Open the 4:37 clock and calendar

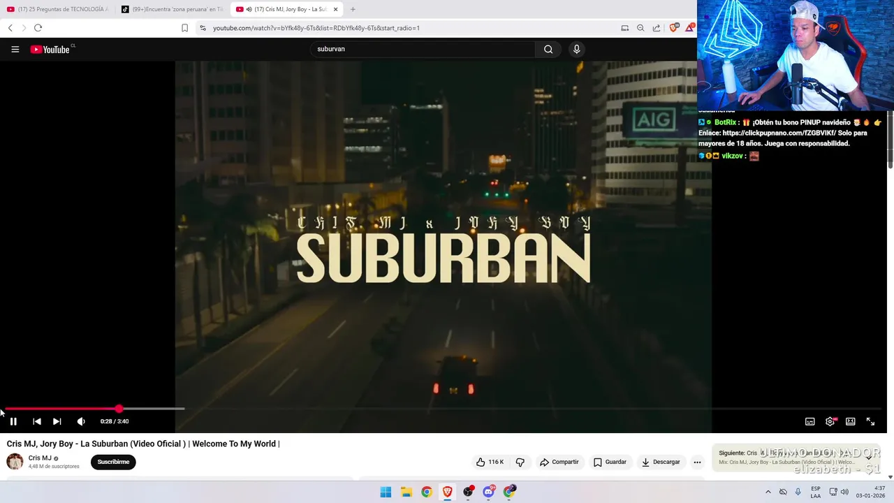[871, 492]
